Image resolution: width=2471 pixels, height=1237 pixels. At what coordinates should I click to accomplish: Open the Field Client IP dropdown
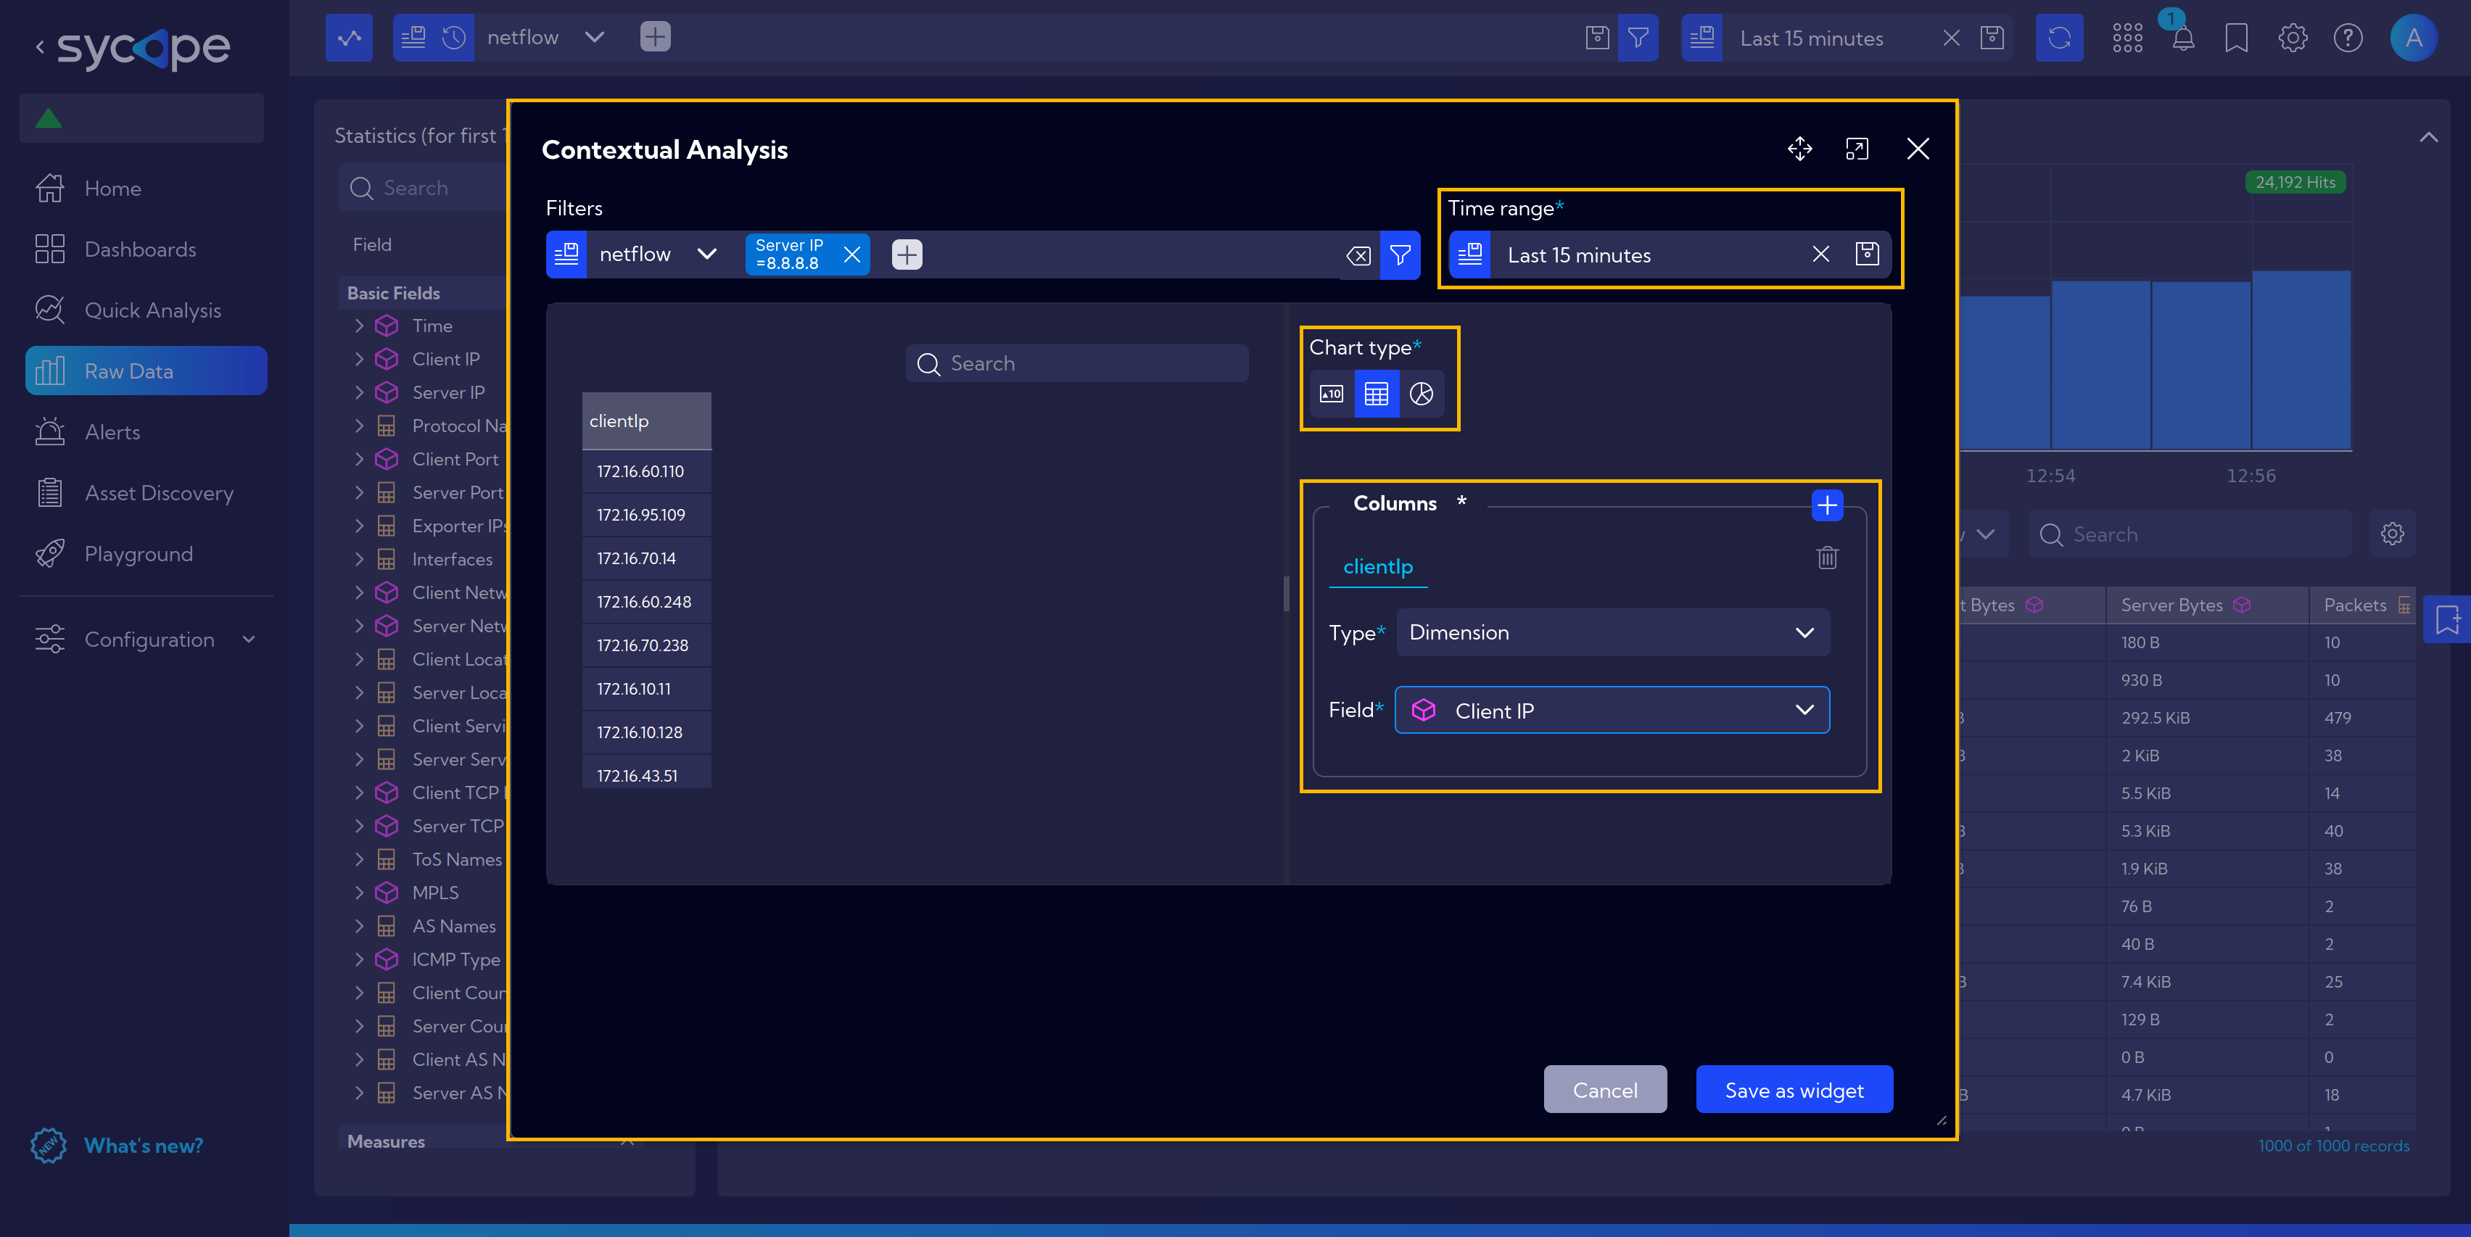pos(1612,711)
